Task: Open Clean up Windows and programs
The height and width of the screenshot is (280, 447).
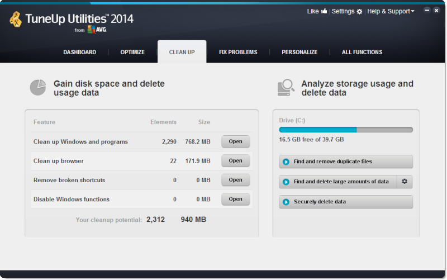Action: pos(235,142)
